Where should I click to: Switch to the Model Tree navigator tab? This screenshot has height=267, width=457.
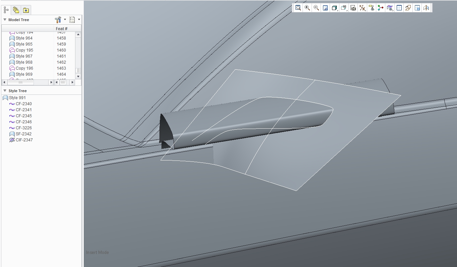(x=6, y=10)
